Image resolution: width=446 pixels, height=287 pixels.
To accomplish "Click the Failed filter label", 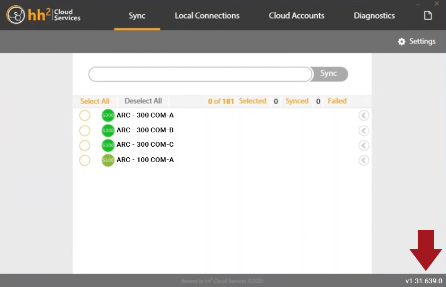I will coord(337,101).
